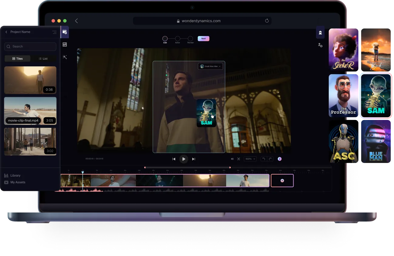This screenshot has width=394, height=256.
Task: Toggle fullscreen preview icon
Action: click(x=239, y=159)
